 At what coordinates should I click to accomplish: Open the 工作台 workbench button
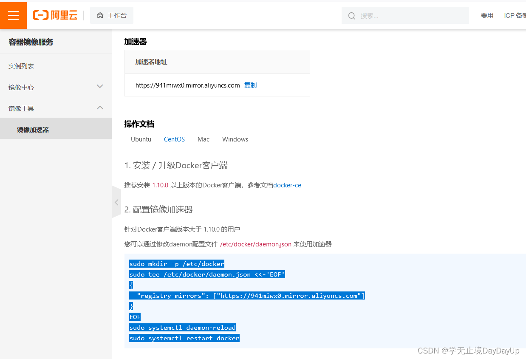(x=112, y=15)
